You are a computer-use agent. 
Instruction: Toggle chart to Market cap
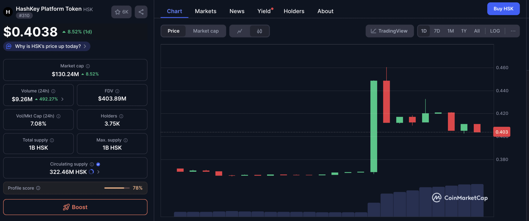click(x=206, y=31)
